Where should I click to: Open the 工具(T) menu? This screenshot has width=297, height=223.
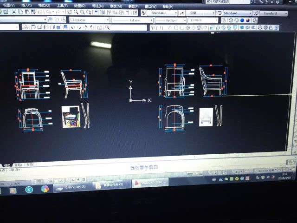click(62, 6)
